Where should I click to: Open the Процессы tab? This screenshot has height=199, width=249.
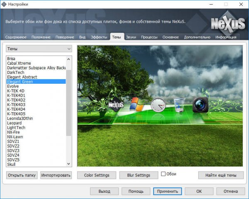pyautogui.click(x=149, y=37)
